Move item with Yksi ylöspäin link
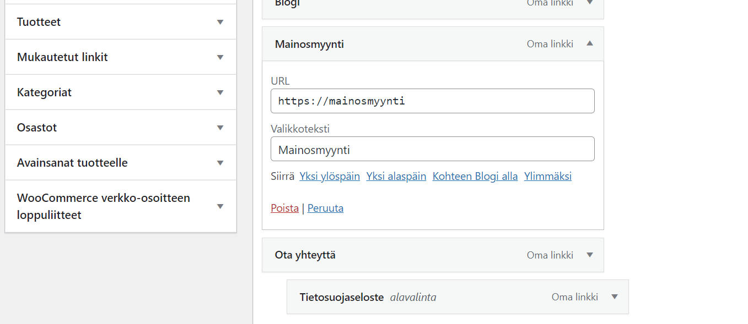The height and width of the screenshot is (324, 748). (330, 177)
